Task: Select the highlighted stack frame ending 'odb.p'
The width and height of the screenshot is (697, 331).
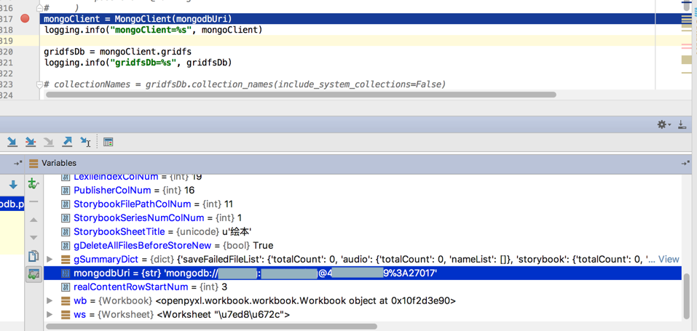Action: pyautogui.click(x=12, y=204)
